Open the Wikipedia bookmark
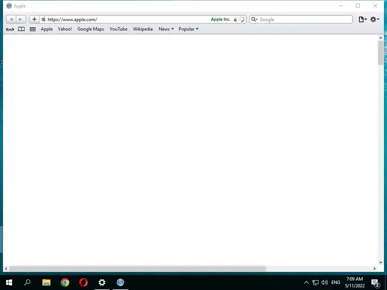 142,29
